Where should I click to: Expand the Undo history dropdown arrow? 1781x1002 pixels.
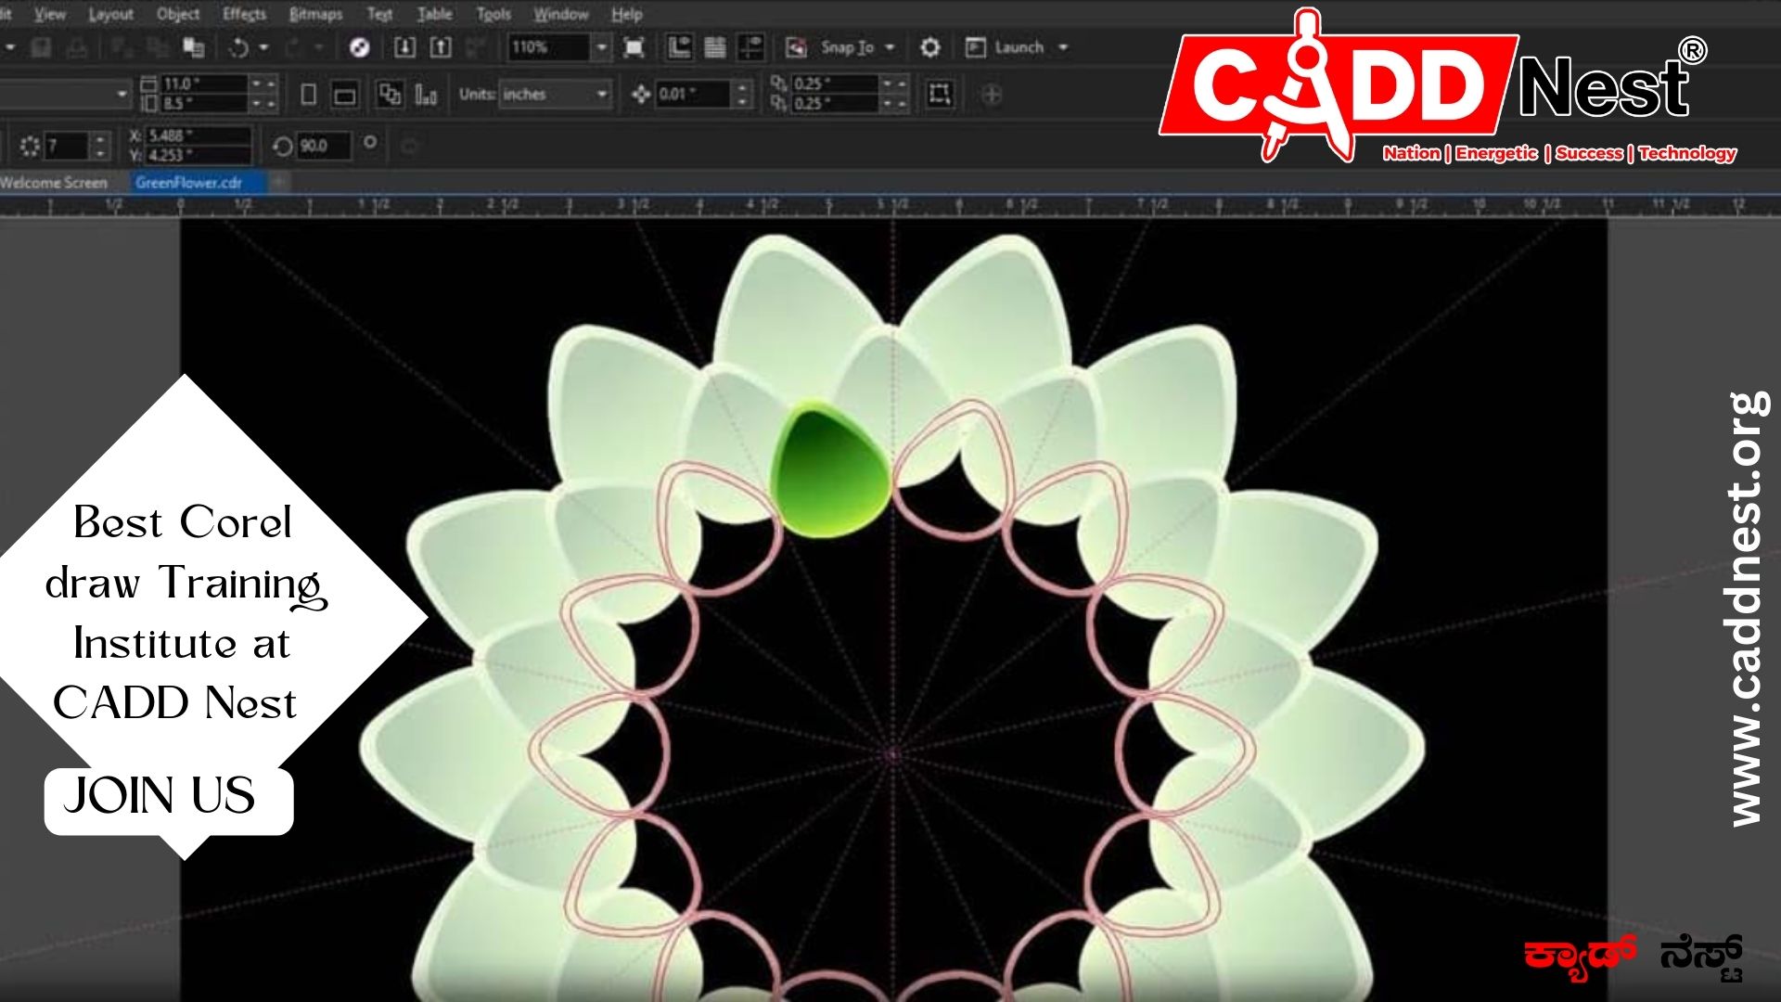(264, 47)
